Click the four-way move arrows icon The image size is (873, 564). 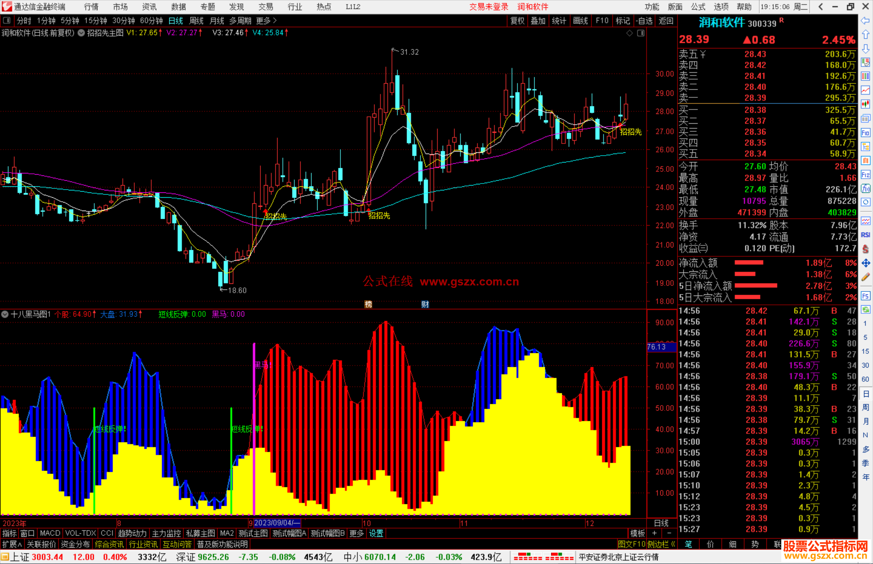(865, 263)
